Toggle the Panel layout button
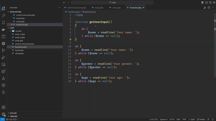Image resolution: width=216 pixels, height=121 pixels. [x=206, y=2]
